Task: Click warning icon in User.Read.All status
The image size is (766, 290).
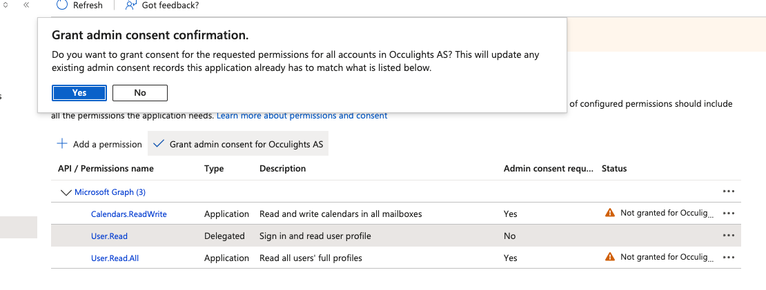Action: coord(609,256)
